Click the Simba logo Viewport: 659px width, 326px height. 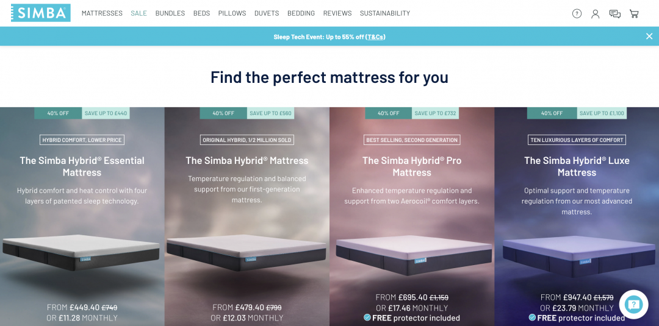point(41,13)
